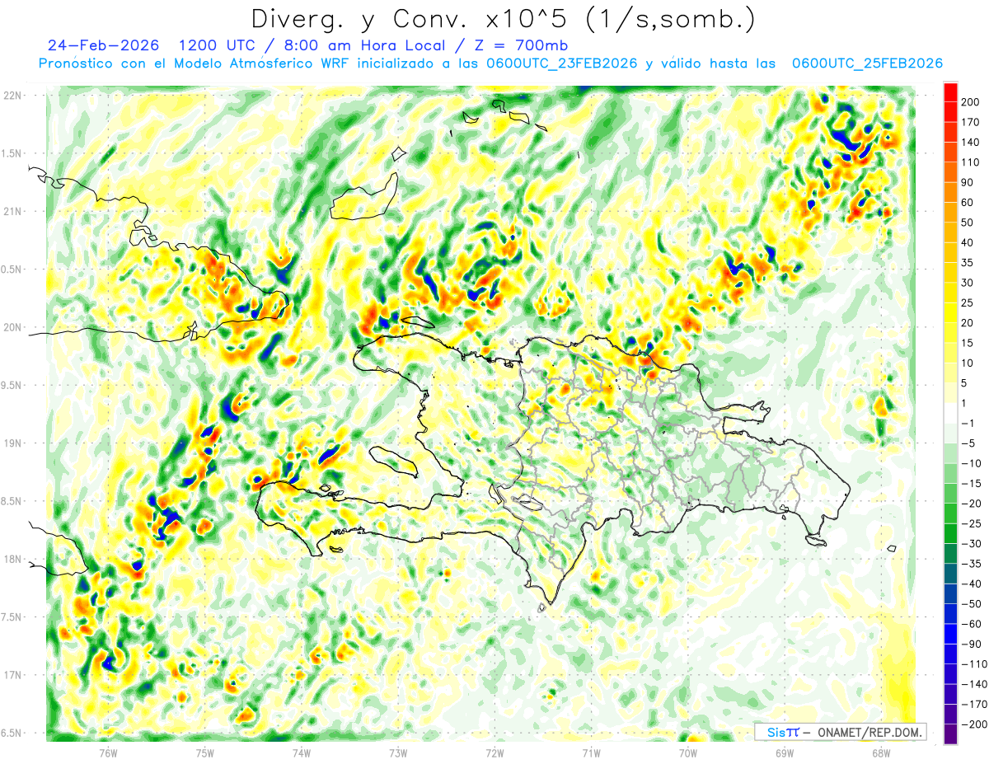Click latitude label '6.5N'
989x764 pixels.
12,733
